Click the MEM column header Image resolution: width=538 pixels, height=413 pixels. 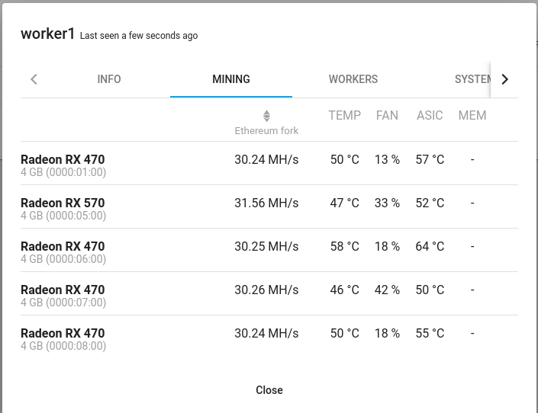472,116
